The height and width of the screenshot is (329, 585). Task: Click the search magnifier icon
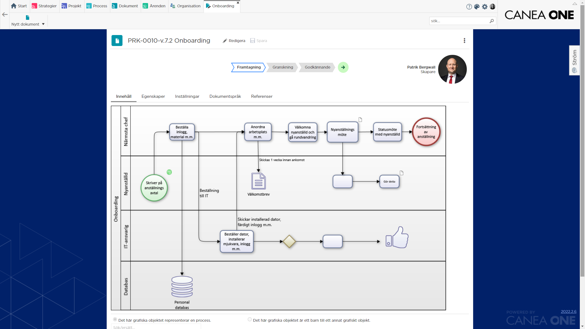[x=491, y=21]
